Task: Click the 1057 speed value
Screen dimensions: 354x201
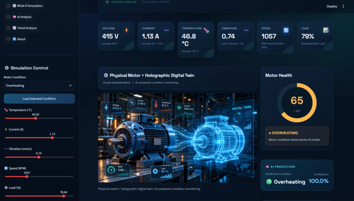Action: (269, 36)
